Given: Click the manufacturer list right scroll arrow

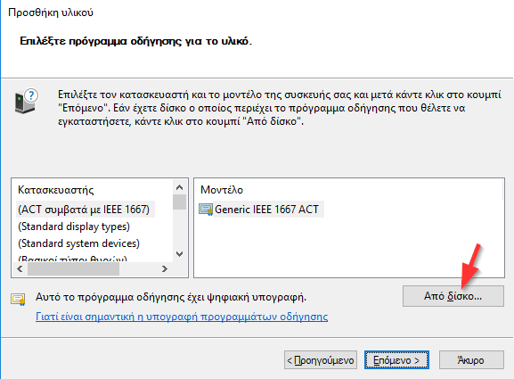Looking at the screenshot, I should [165, 269].
